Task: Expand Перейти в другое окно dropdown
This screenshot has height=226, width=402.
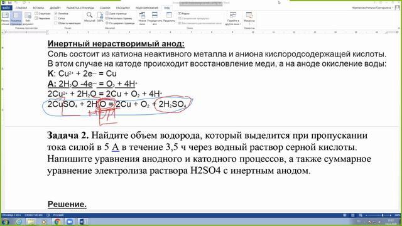Action: 233,18
